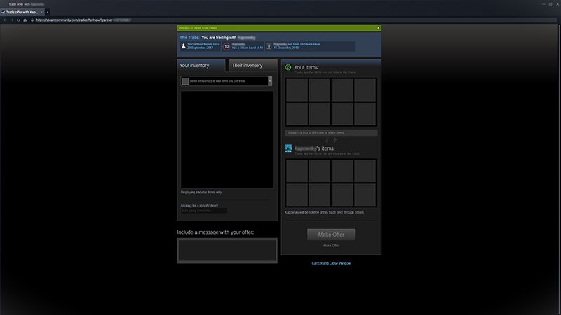Focus the steamcommunity.com URL address field

pos(295,20)
